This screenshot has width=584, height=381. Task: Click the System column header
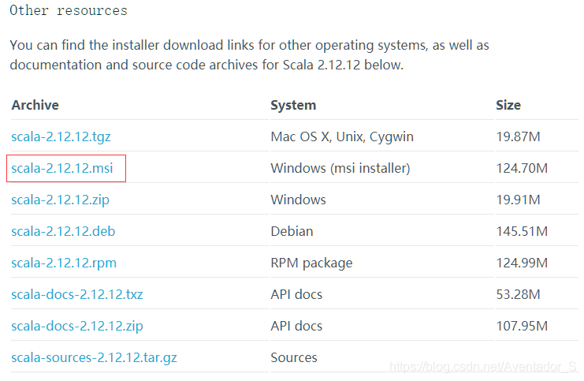[293, 105]
